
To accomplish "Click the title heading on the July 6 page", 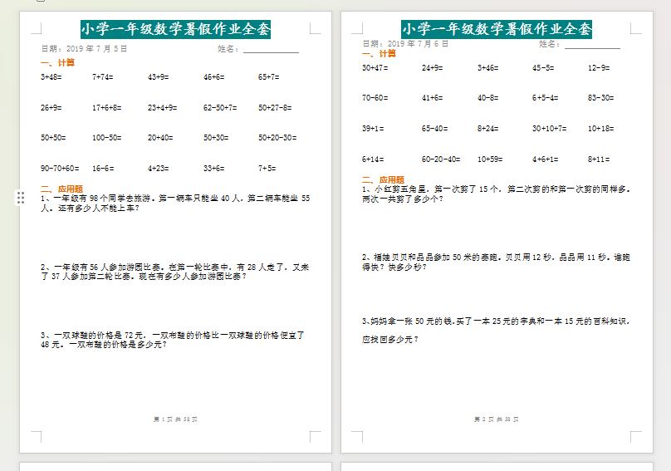I will (497, 29).
